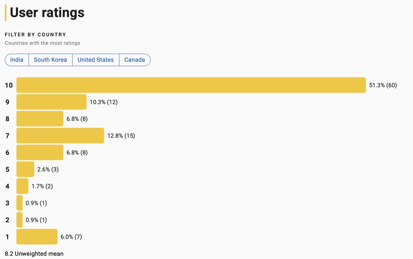Pick the rating 7 bar

click(60, 136)
